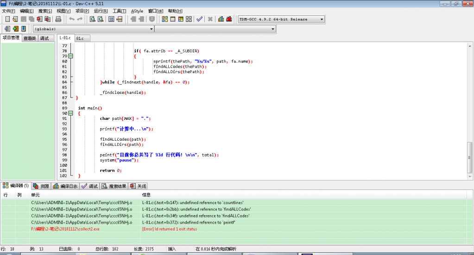Image resolution: width=474 pixels, height=255 pixels.
Task: Expand the (globals) class dropdown
Action: click(94, 29)
